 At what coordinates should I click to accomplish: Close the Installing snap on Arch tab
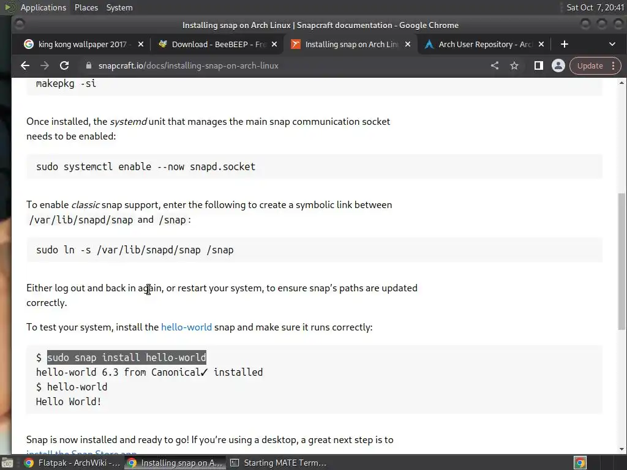coord(407,44)
